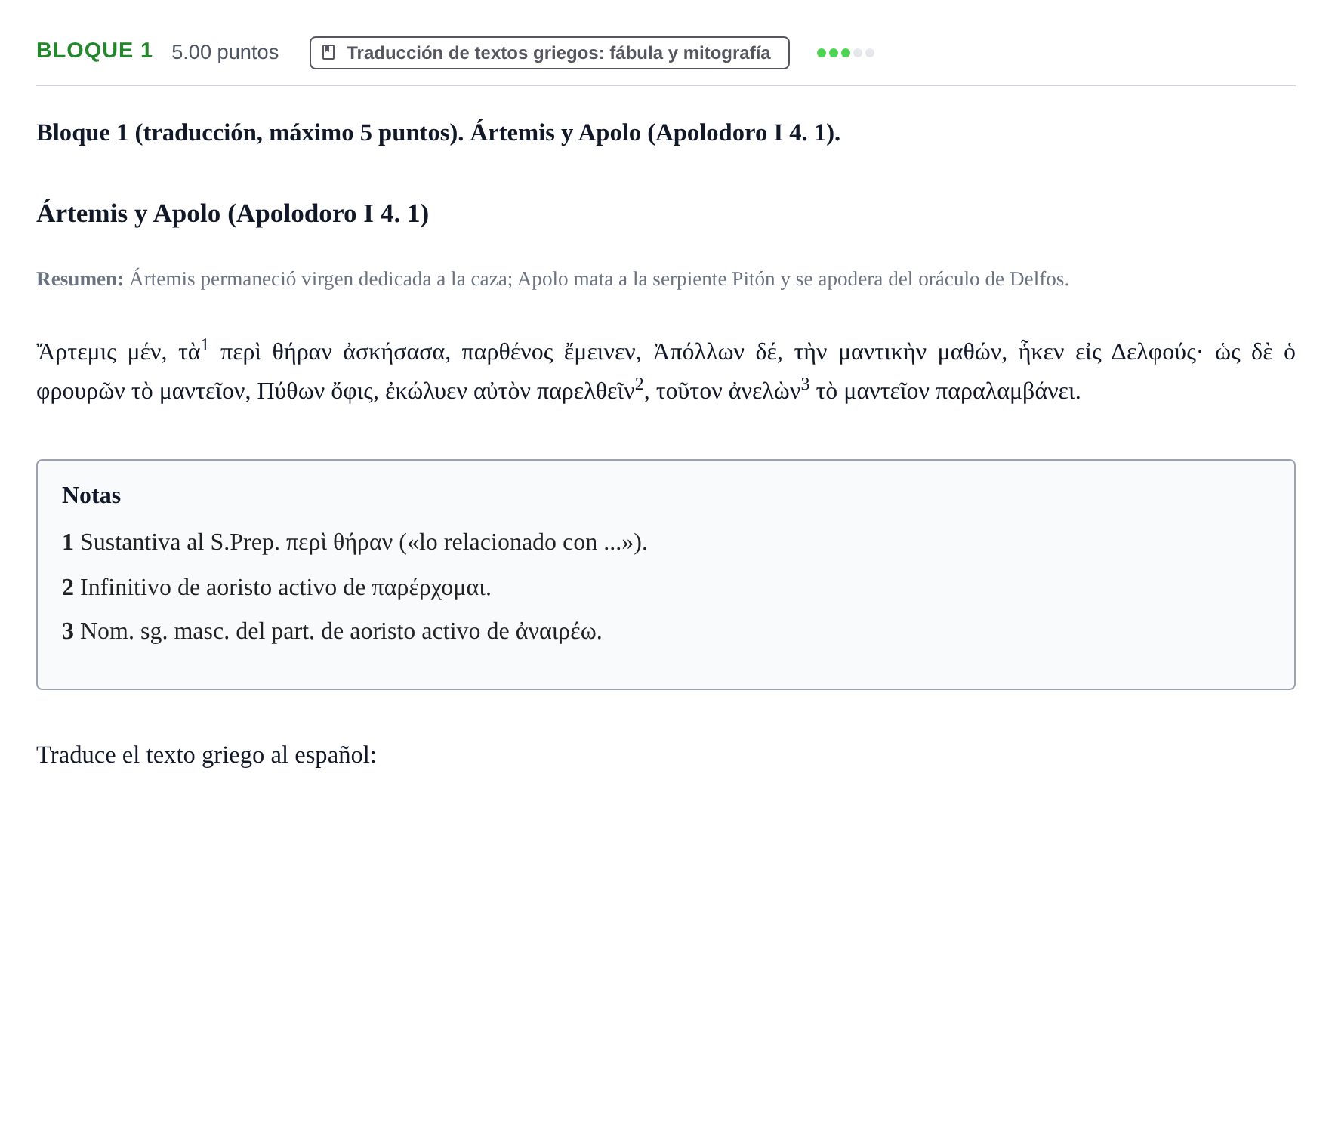1332x1125 pixels.
Task: Click the Greek word 'Δελφούς'
Action: [x=1154, y=353]
